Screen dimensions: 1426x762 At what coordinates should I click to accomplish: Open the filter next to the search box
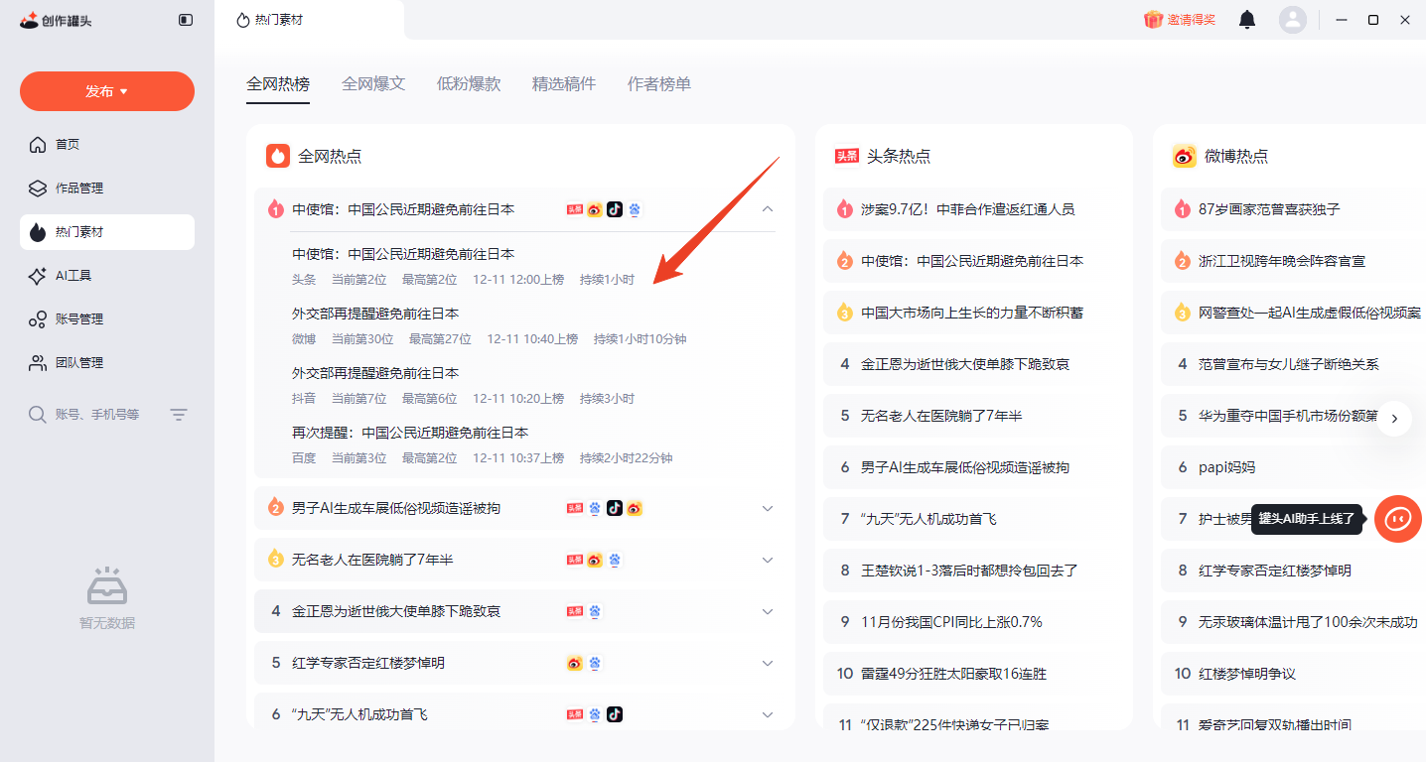pos(179,415)
